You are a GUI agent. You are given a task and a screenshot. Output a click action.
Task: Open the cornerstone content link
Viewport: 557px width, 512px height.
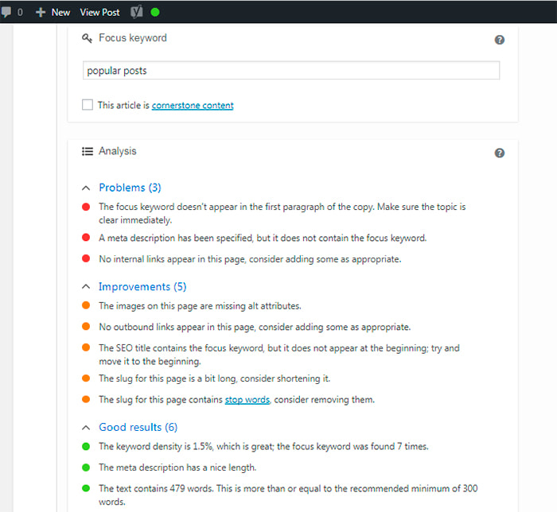coord(193,106)
